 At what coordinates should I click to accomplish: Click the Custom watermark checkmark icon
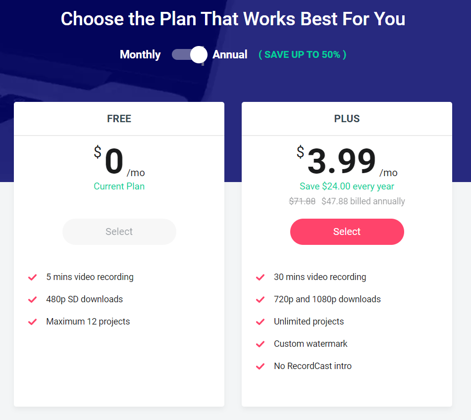tap(260, 344)
